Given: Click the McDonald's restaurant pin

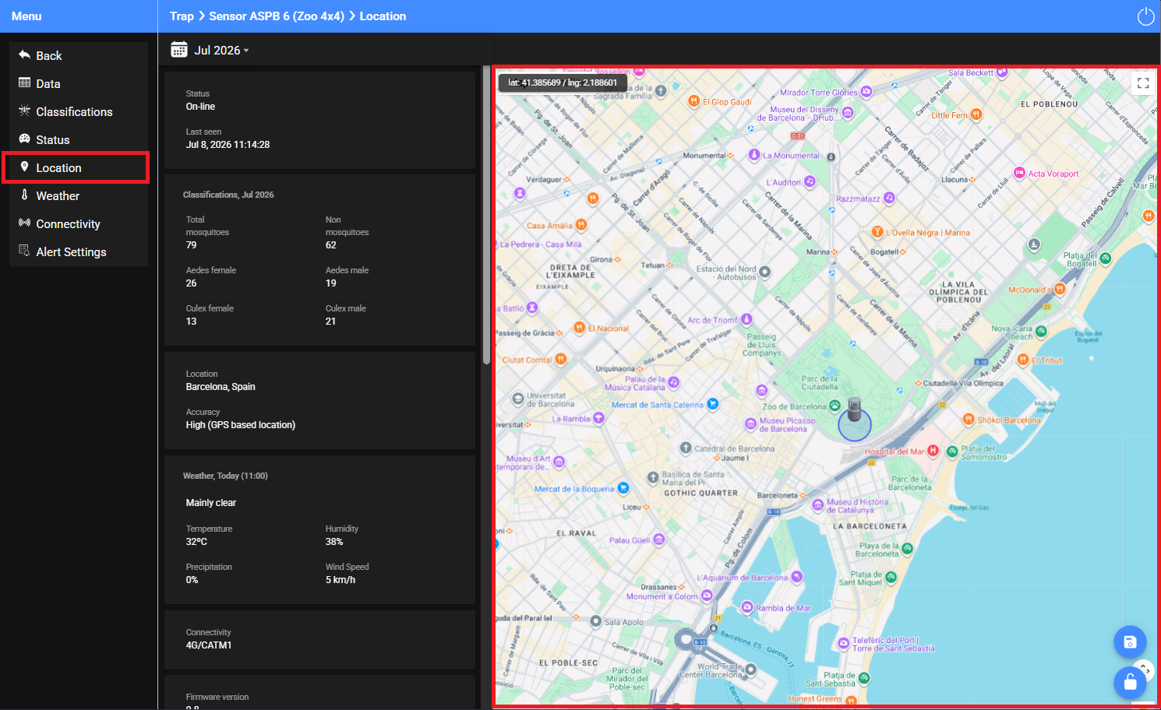Looking at the screenshot, I should pyautogui.click(x=1059, y=289).
